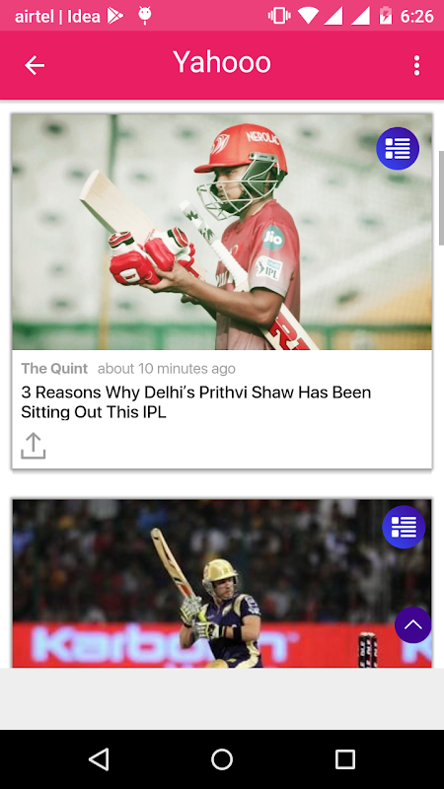Open the three-dot overflow menu
The width and height of the screenshot is (444, 789).
point(416,65)
